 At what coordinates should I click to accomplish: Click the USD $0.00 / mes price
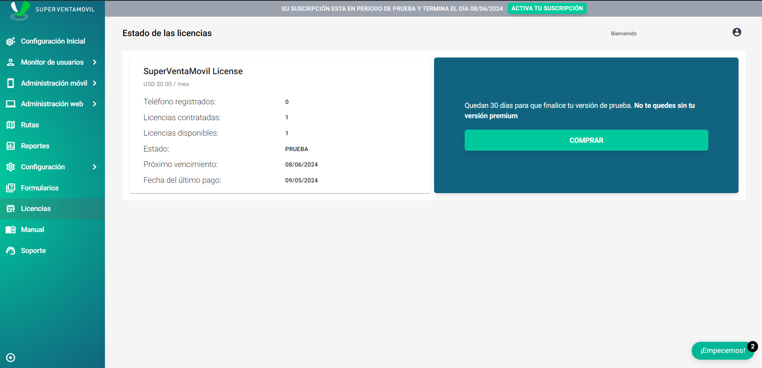166,84
